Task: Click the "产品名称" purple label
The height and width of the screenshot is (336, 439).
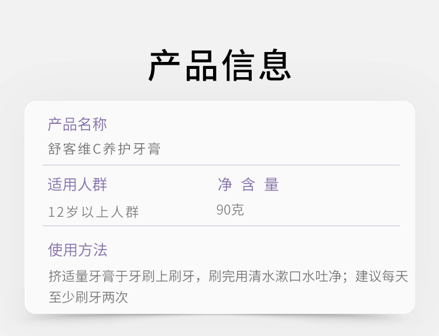Action: [x=77, y=124]
